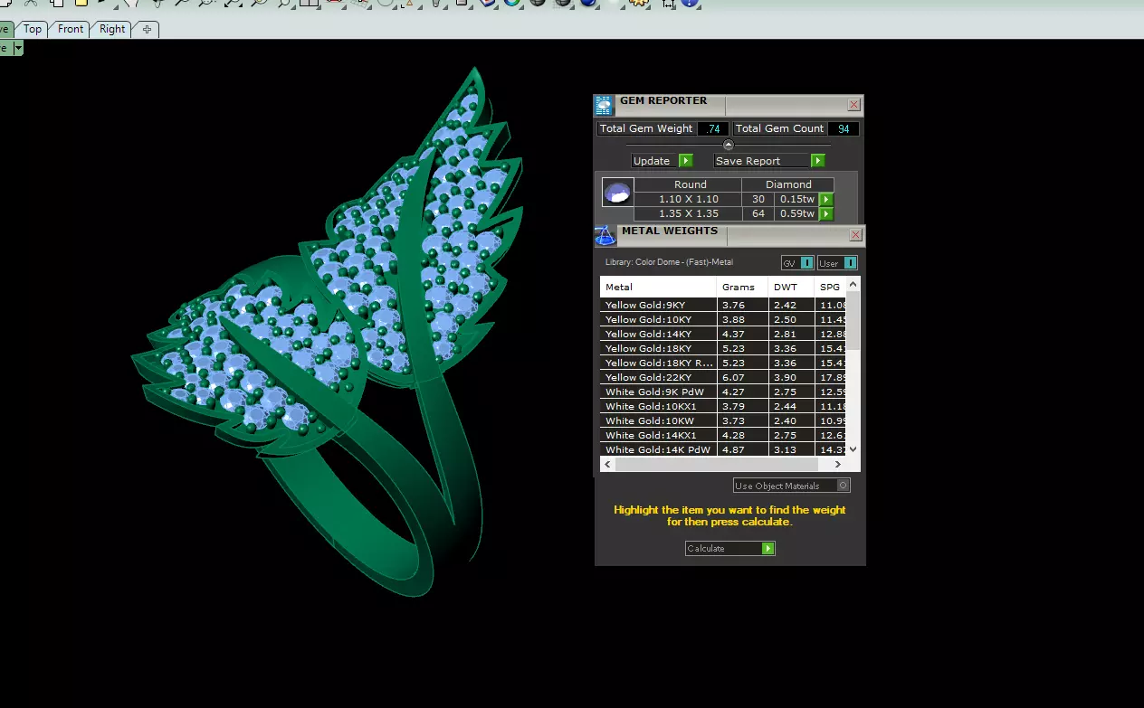Select the round gem thumbnail in Gem Reporter
Viewport: 1144px width, 708px height.
[617, 193]
